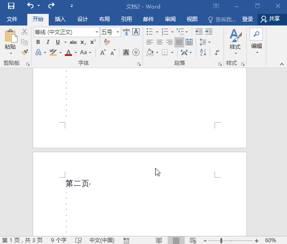Toggle bold formatting
Image resolution: width=287 pixels, height=244 pixels.
tap(38, 42)
